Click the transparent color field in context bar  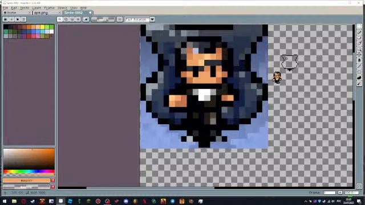click(x=103, y=19)
